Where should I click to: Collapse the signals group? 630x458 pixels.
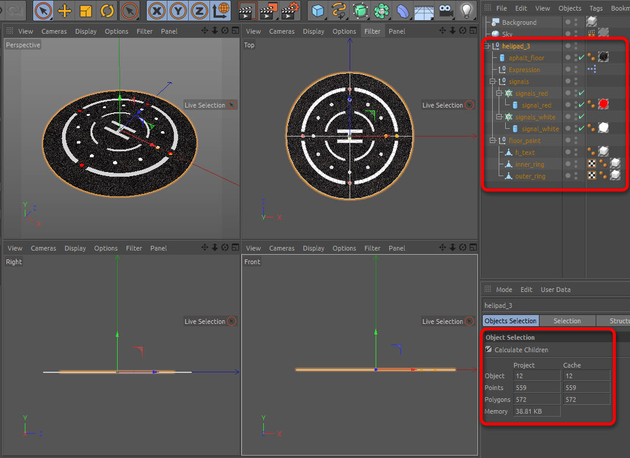point(493,82)
